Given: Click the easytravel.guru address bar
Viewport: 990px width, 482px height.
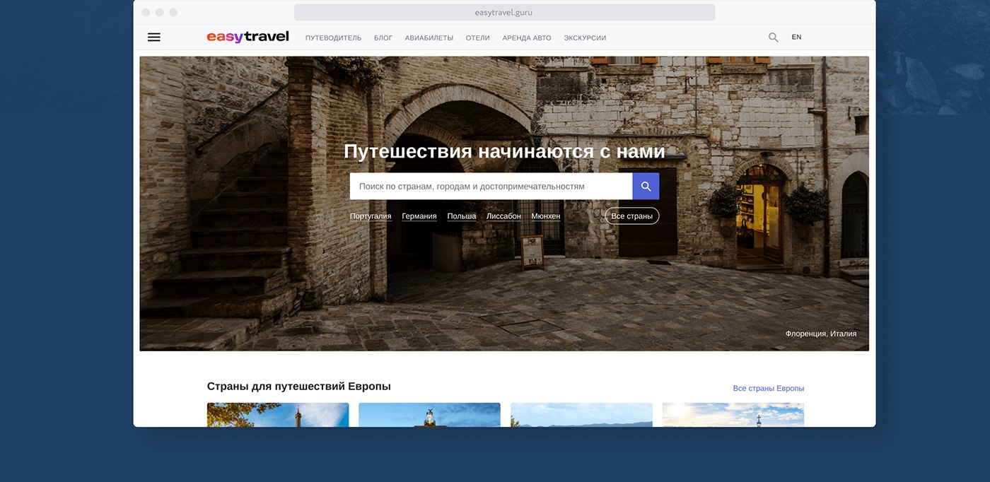Looking at the screenshot, I should (504, 12).
